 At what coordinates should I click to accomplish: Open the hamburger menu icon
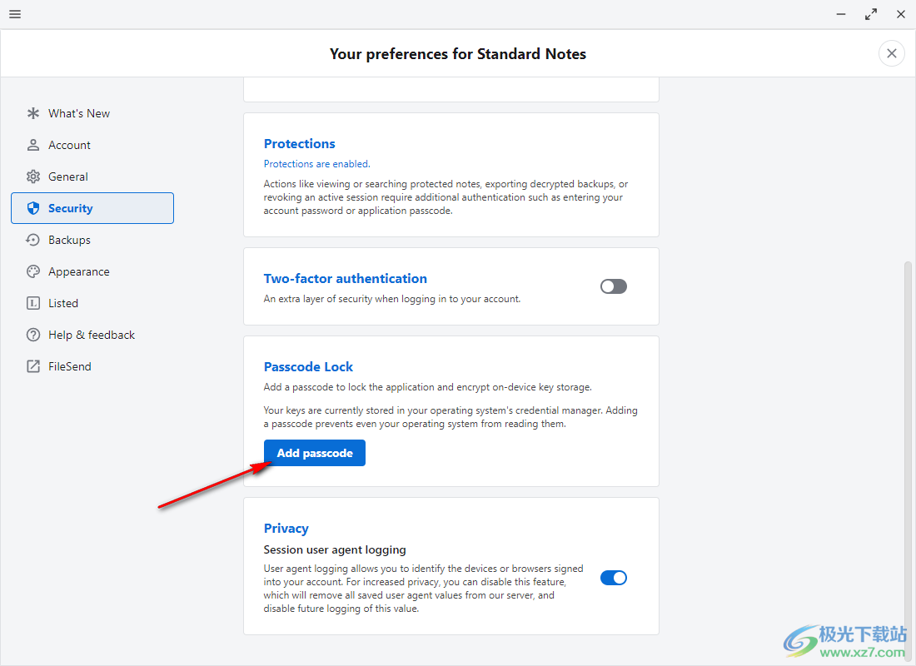15,14
